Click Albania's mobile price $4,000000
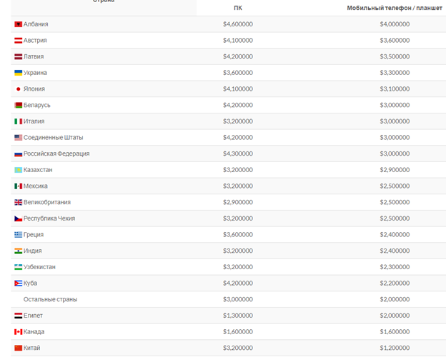Viewport: 446px width, 357px height. point(395,24)
